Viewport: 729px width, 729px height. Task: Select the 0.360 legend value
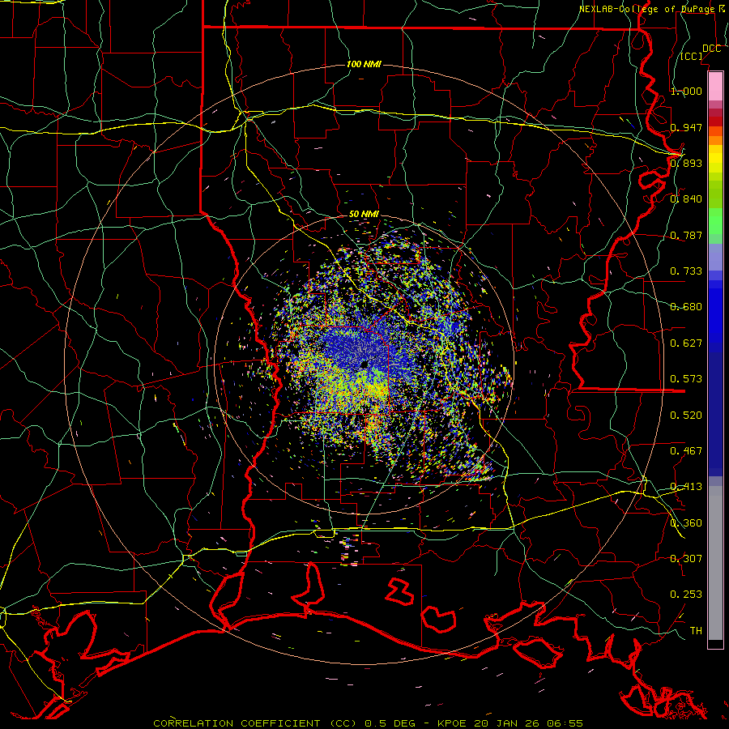[686, 522]
